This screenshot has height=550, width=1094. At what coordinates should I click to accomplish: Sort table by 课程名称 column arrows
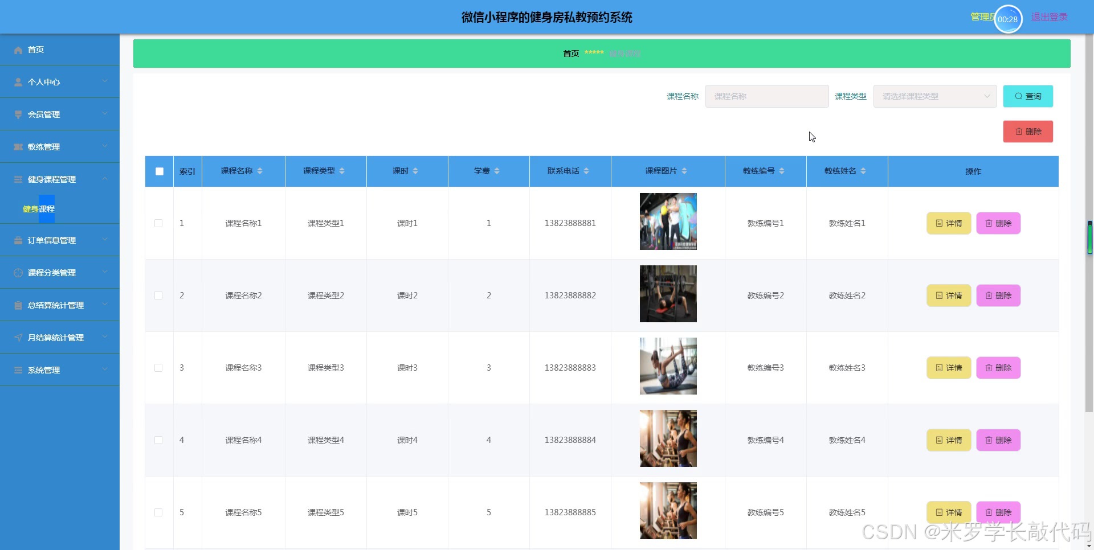[x=260, y=171]
